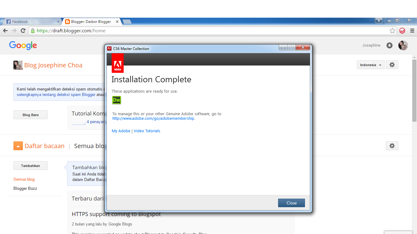
Task: Select the Blogger: Dasbor Blogger tab
Action: tap(91, 22)
